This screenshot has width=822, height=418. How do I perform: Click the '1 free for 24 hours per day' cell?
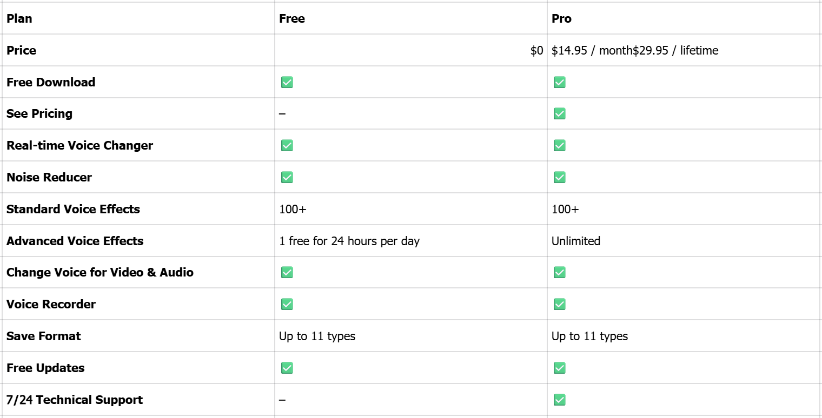click(349, 241)
